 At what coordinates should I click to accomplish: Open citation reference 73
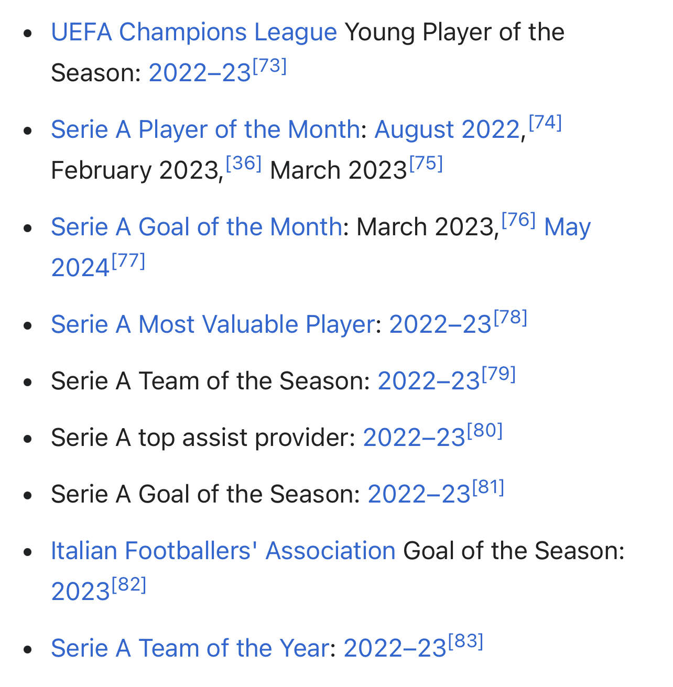click(x=269, y=67)
